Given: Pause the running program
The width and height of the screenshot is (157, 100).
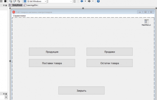Looking at the screenshot, I should click(1, 1).
